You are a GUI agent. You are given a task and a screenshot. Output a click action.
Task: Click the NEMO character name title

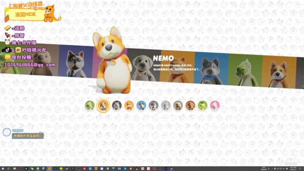coord(163,59)
